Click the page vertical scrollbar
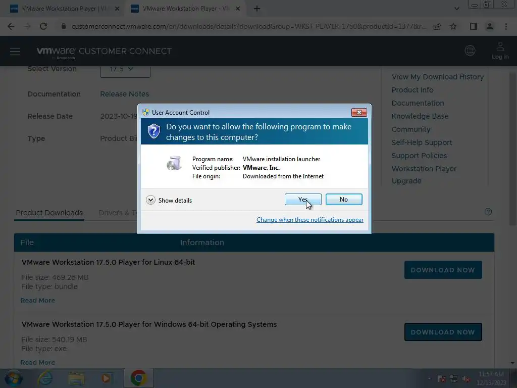Screen dimensions: 517x388 pyautogui.click(x=512, y=149)
